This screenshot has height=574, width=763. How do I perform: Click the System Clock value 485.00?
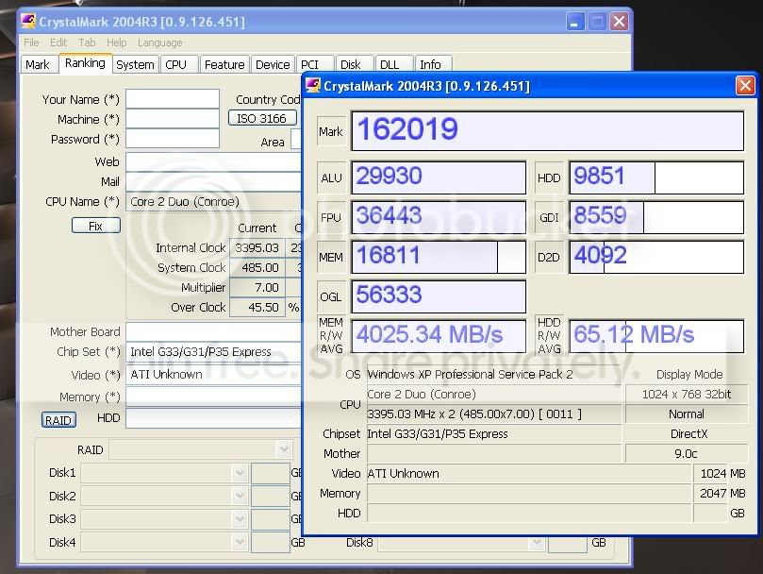tap(257, 267)
